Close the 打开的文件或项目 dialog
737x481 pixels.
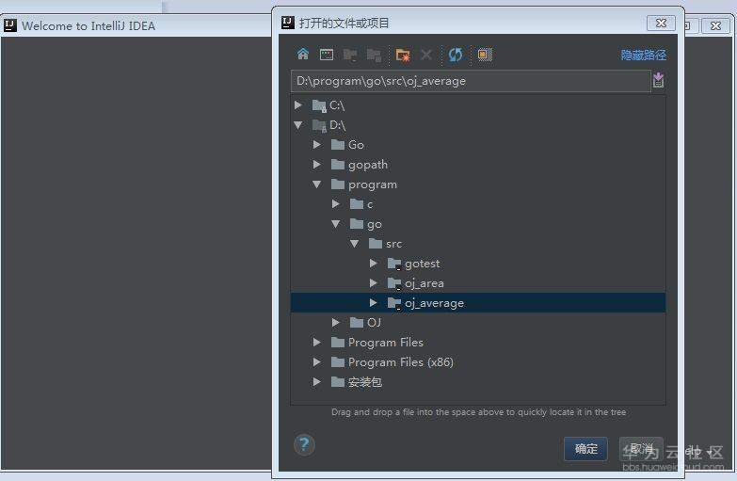click(661, 23)
